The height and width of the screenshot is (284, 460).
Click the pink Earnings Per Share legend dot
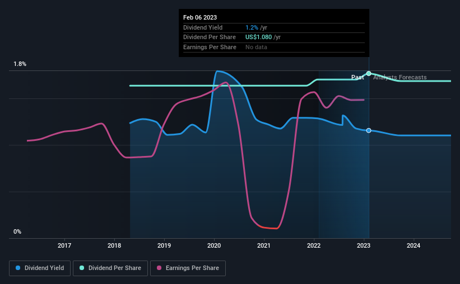[x=159, y=268]
